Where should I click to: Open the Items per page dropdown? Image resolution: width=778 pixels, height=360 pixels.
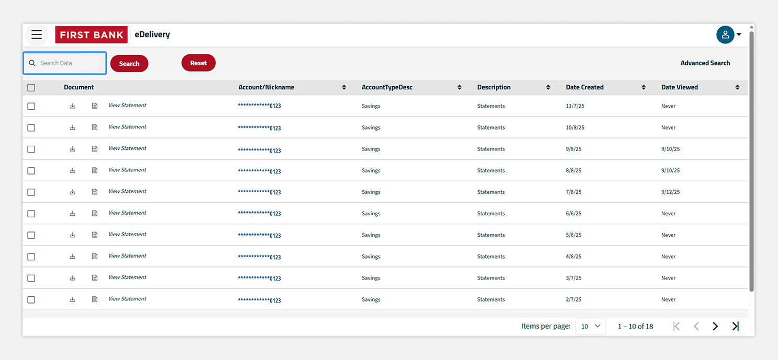[591, 326]
